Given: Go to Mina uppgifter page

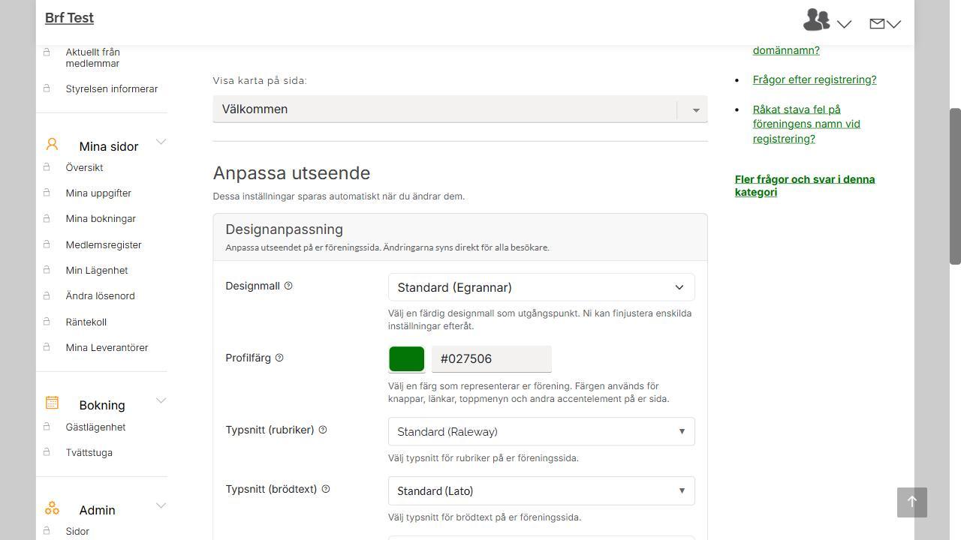Looking at the screenshot, I should coord(98,193).
